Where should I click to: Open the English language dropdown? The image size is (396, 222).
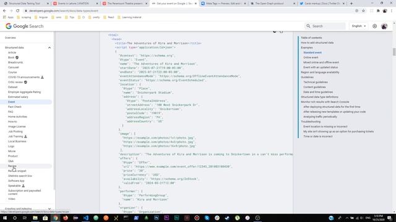pyautogui.click(x=359, y=26)
